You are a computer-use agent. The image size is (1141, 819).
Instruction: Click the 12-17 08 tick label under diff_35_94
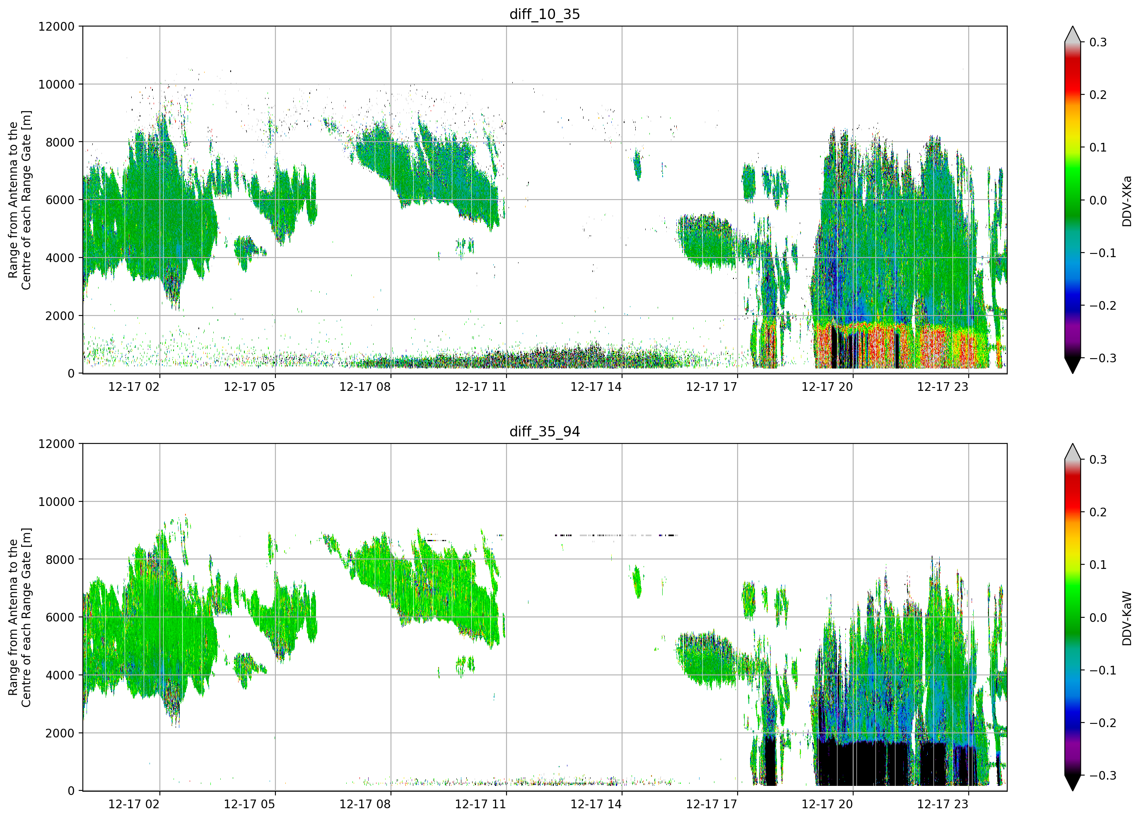click(365, 805)
